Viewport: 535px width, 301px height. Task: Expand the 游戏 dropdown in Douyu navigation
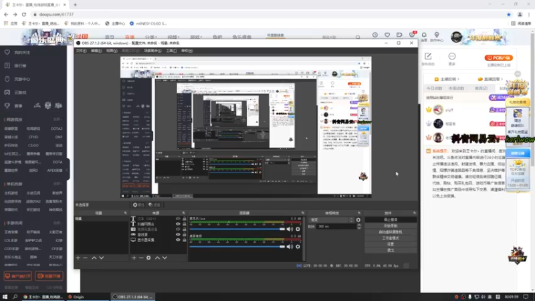[196, 37]
